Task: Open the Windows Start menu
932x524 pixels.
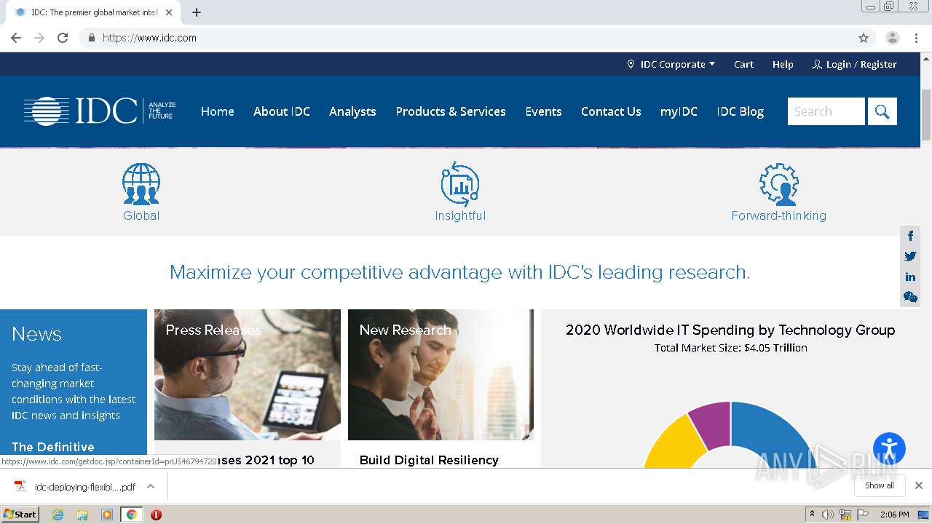Action: coord(20,515)
